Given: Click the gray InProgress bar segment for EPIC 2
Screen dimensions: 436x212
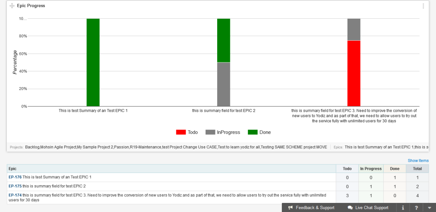Looking at the screenshot, I should [224, 84].
